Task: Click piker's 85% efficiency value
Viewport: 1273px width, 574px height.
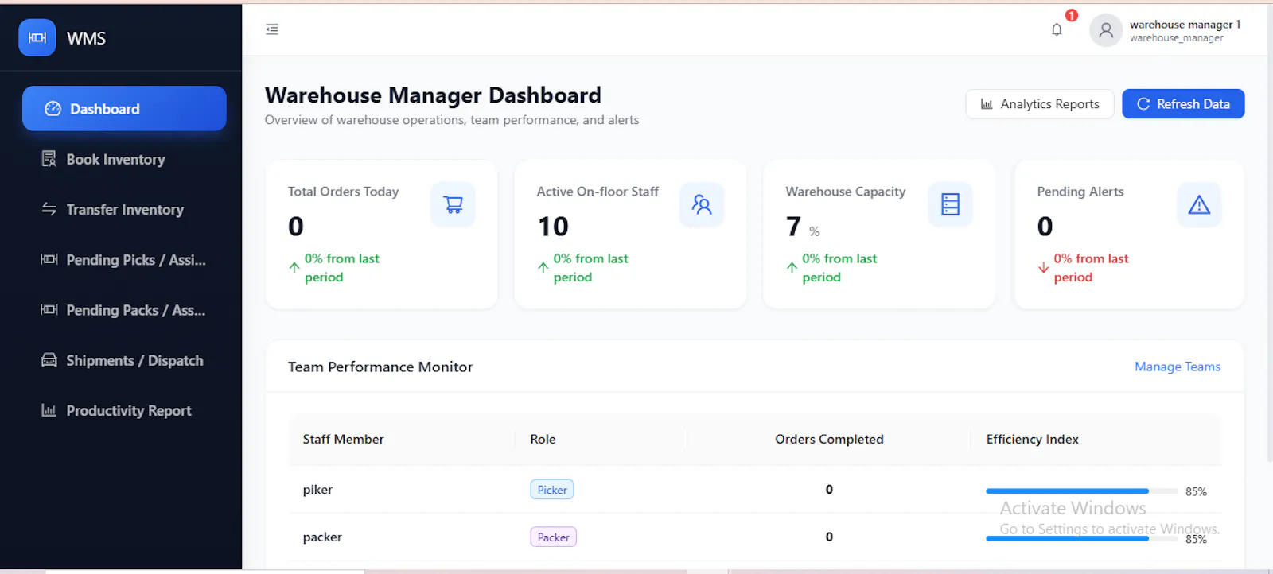Action: [1196, 491]
